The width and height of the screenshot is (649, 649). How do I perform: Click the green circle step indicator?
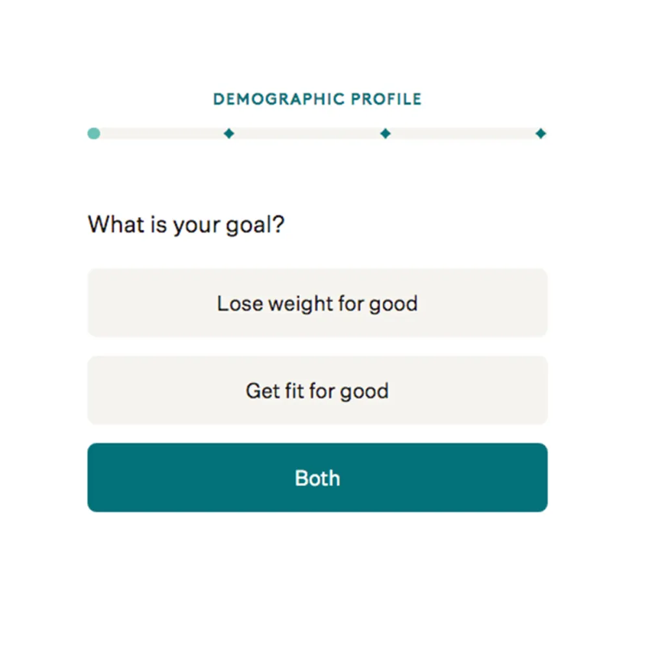click(x=94, y=134)
